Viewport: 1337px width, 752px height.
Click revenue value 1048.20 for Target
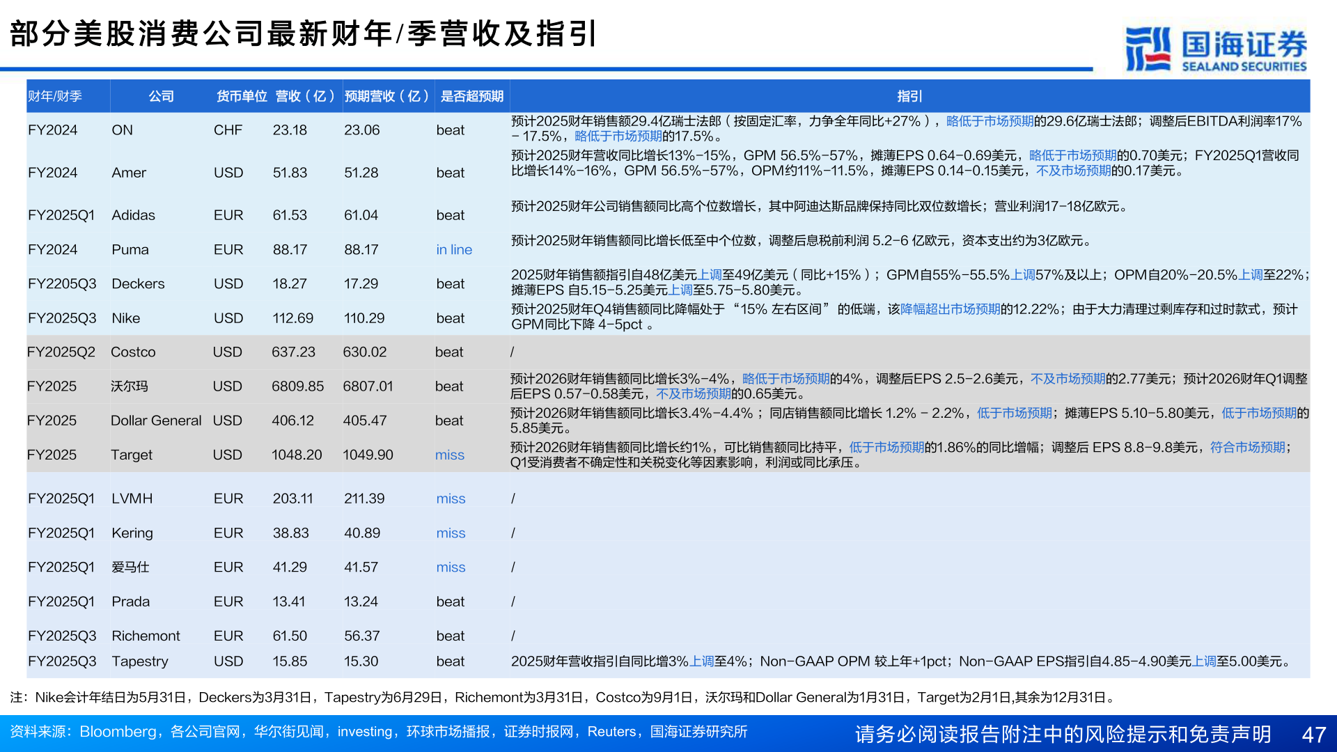pyautogui.click(x=297, y=455)
